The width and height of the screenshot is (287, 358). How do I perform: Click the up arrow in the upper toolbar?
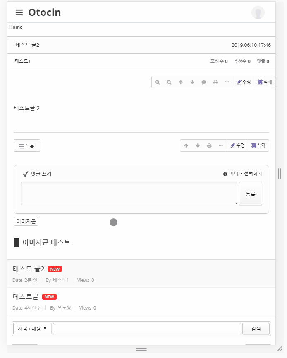181,82
